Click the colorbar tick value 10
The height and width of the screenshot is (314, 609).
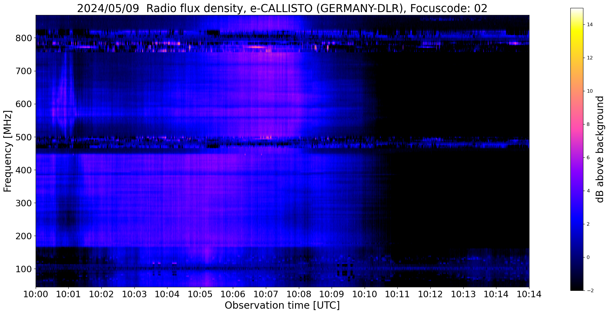pyautogui.click(x=590, y=91)
